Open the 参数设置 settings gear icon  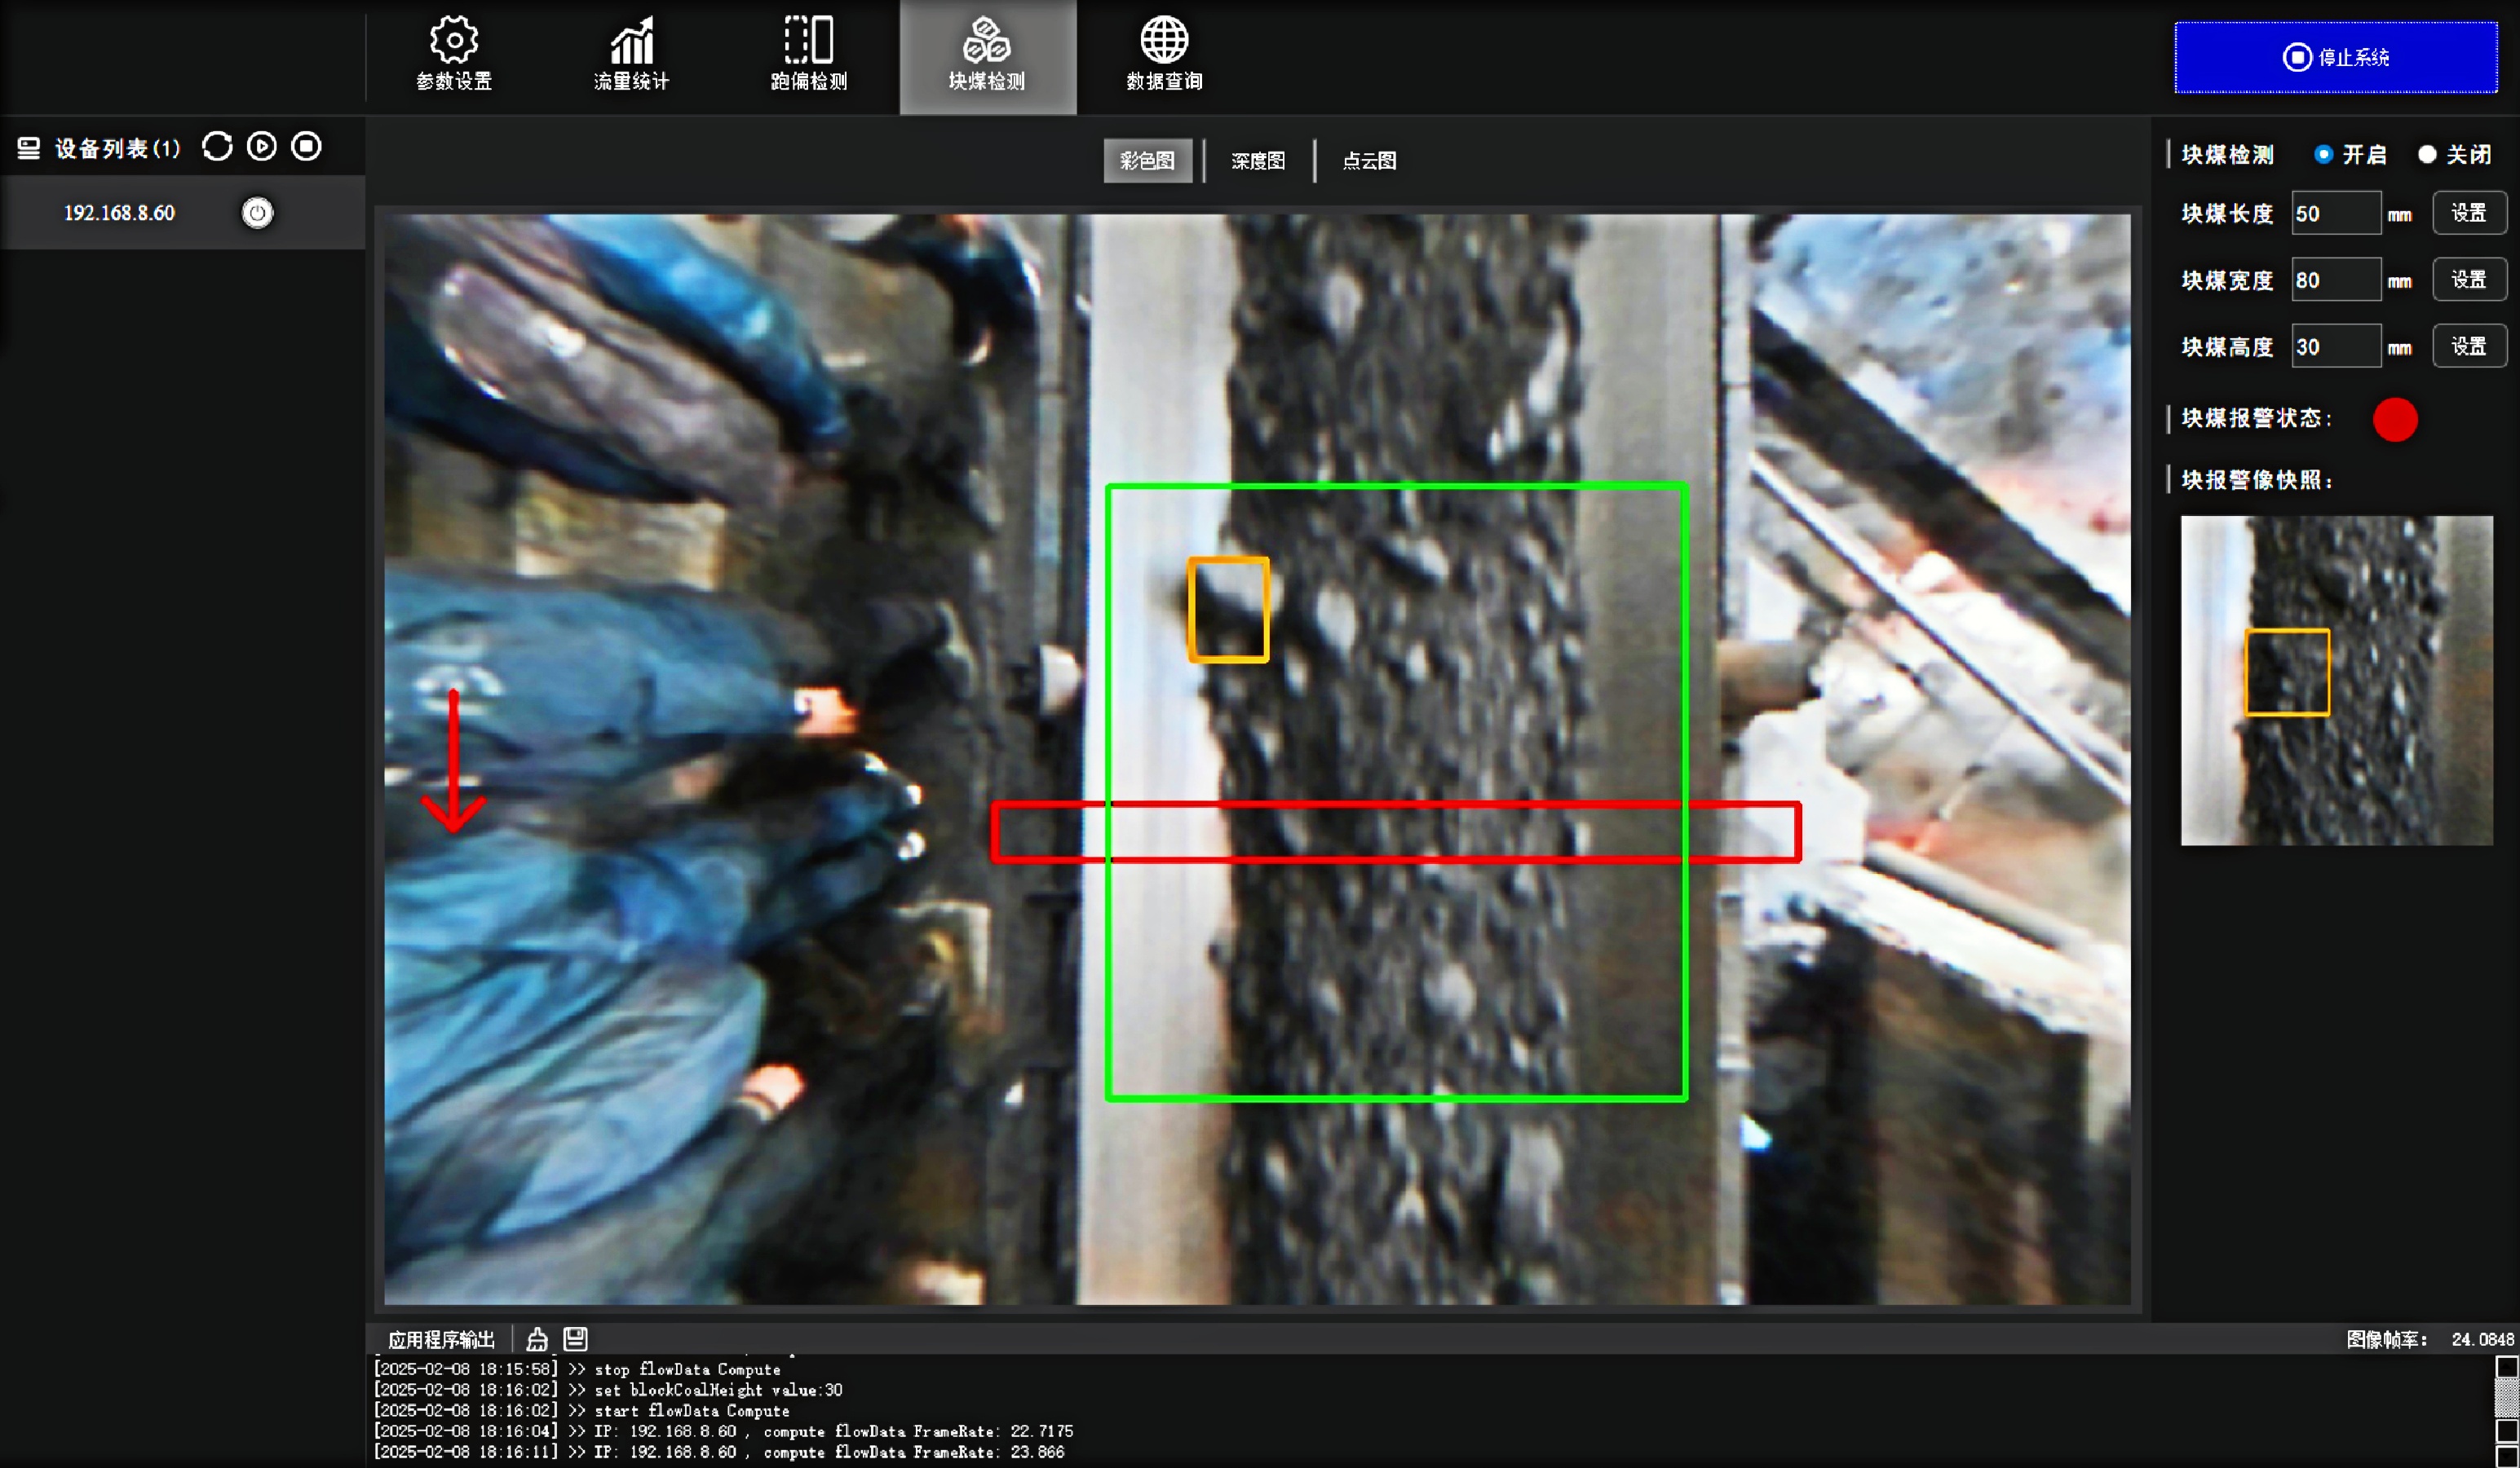point(454,42)
